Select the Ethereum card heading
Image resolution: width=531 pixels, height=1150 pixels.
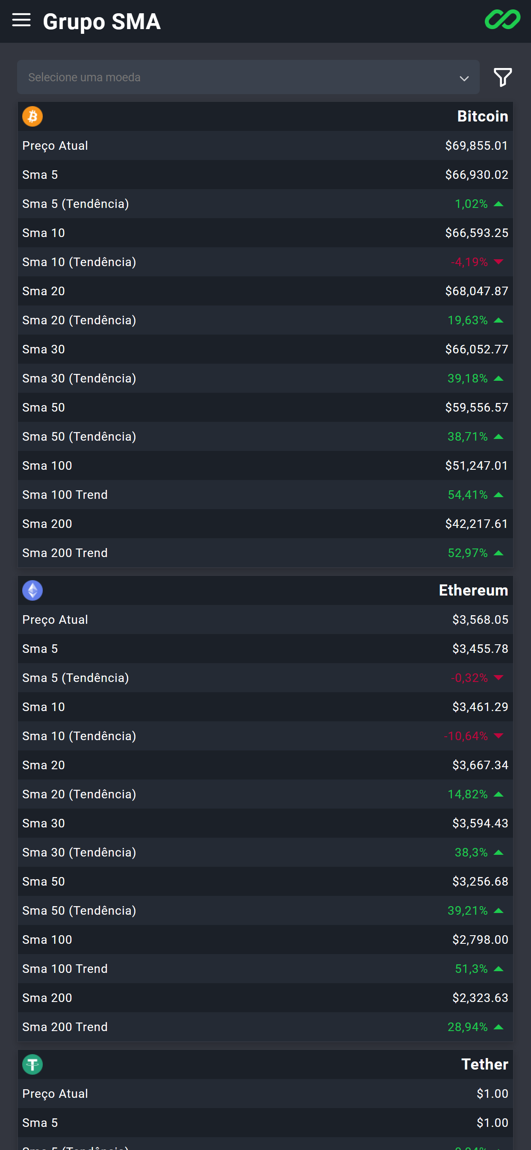pyautogui.click(x=473, y=591)
